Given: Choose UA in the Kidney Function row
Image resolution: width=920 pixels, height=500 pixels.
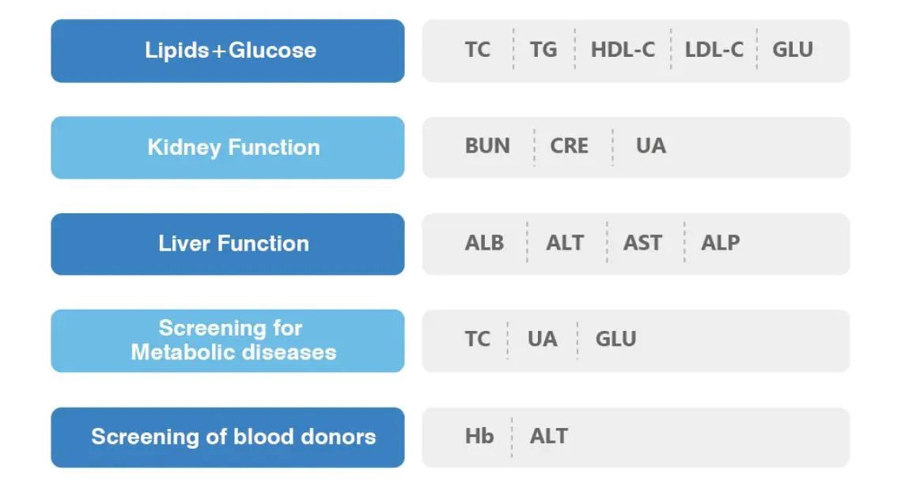Looking at the screenshot, I should [650, 147].
